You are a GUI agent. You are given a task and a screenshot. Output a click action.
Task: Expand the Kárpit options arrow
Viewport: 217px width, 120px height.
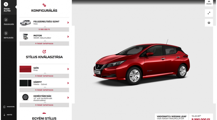pos(68,83)
